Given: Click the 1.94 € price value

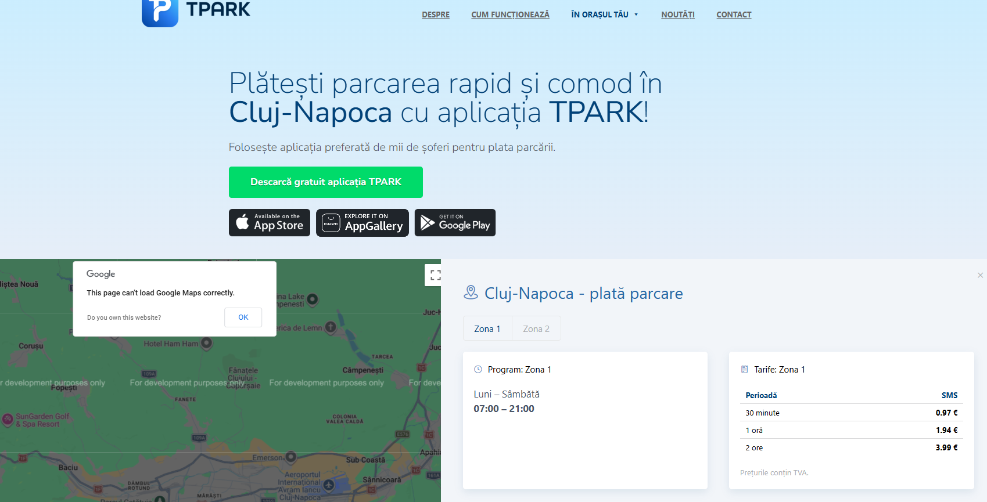Looking at the screenshot, I should pyautogui.click(x=946, y=430).
